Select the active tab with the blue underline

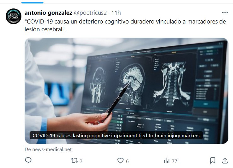pos(32,3)
